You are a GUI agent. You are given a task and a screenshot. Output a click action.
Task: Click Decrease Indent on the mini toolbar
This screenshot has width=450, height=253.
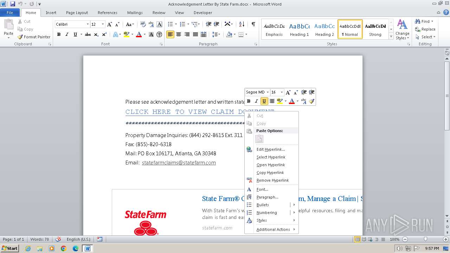(304, 92)
